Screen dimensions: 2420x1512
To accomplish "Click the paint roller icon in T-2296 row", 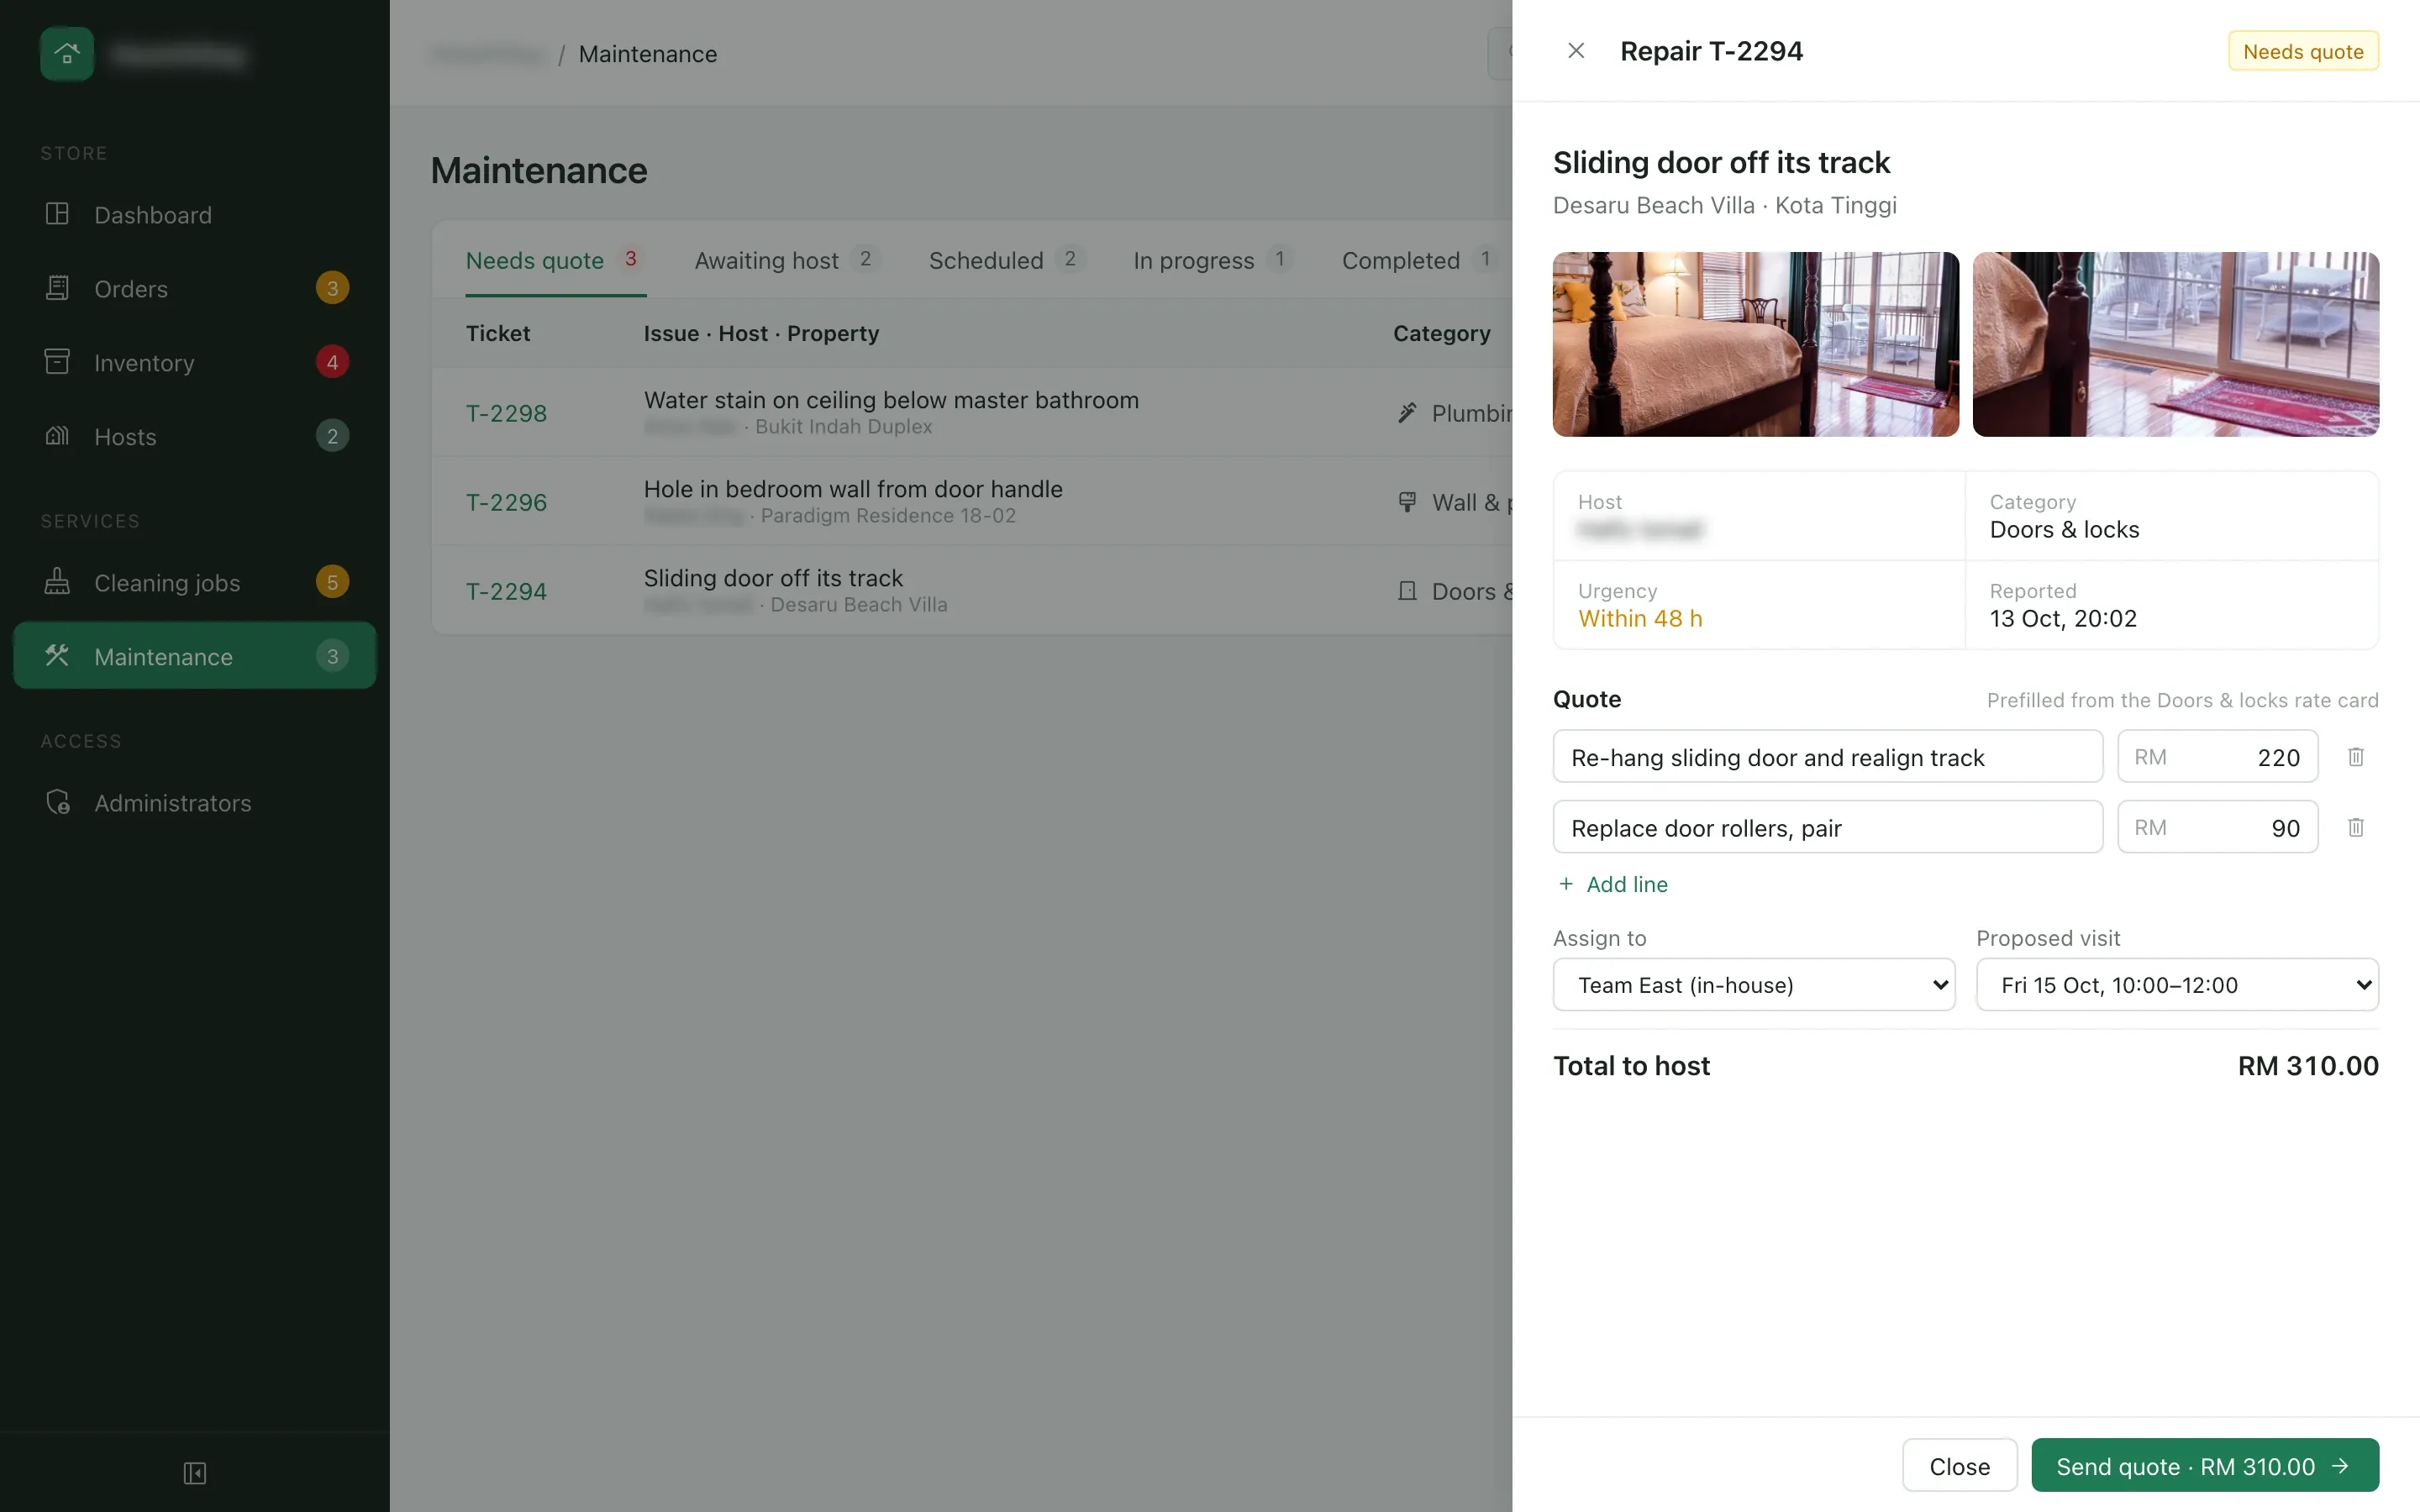I will 1407,502.
